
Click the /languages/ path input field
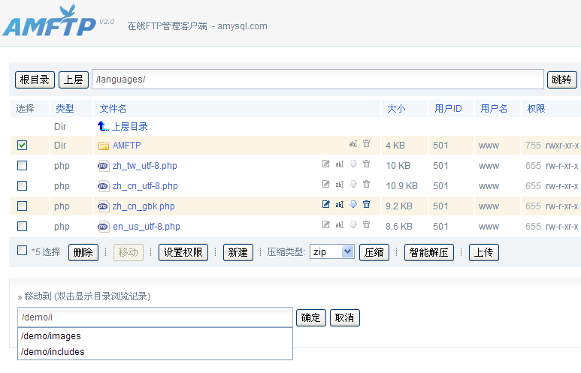(x=316, y=80)
